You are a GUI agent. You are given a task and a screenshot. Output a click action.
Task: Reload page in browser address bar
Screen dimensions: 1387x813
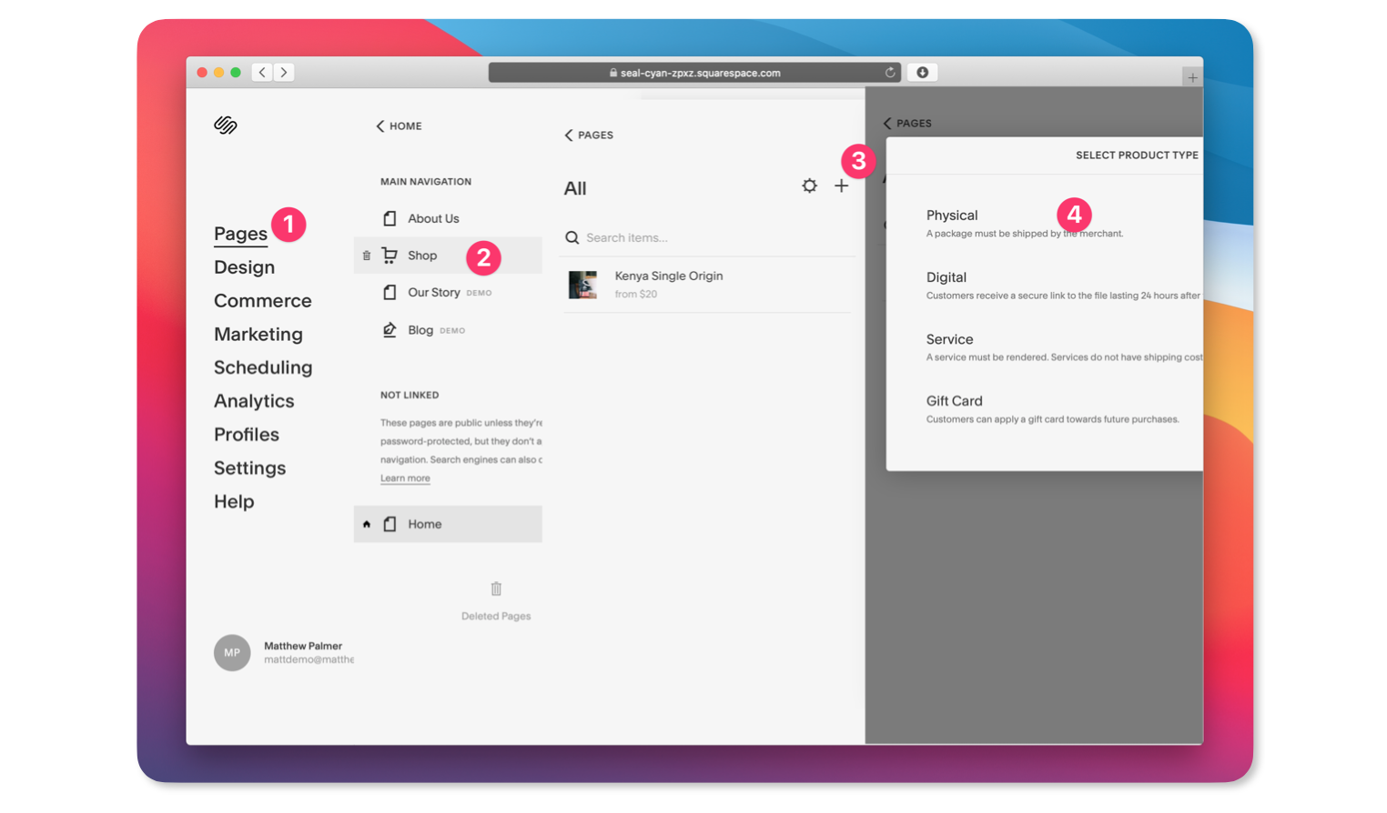pos(890,73)
